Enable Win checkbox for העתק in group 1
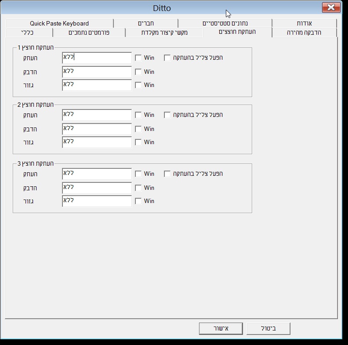Viewport: 348px width, 345px height. pyautogui.click(x=138, y=58)
